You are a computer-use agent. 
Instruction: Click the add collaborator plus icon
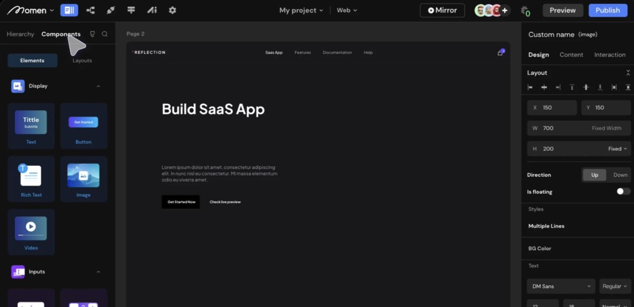click(x=505, y=10)
